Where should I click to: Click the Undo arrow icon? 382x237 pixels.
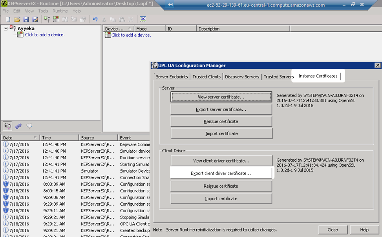tap(95, 19)
